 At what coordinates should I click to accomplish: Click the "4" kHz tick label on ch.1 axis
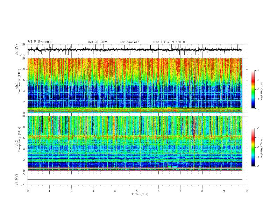click(x=24, y=91)
